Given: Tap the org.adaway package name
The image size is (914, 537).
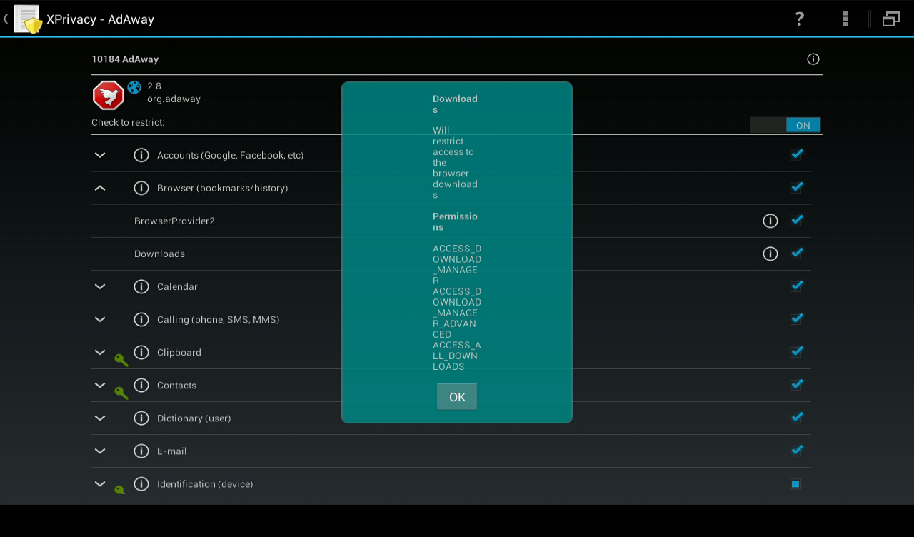Looking at the screenshot, I should tap(174, 99).
